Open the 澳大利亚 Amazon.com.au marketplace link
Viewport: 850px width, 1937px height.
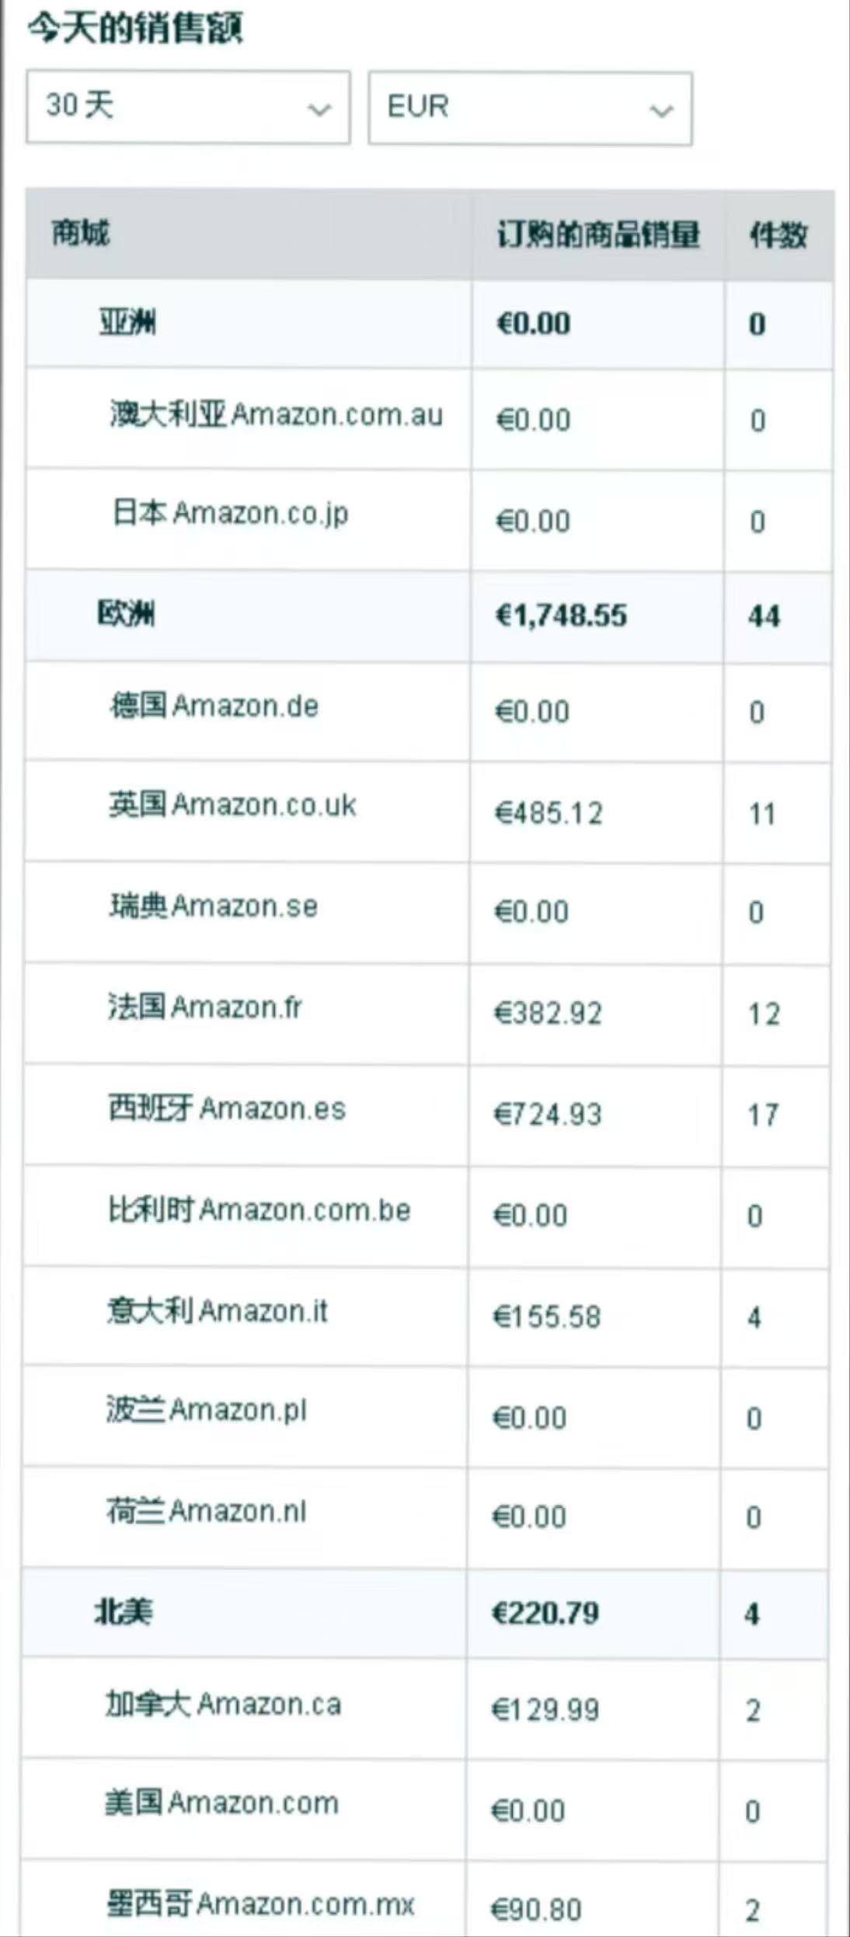pos(276,415)
